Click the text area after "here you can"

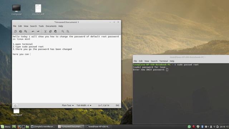[30, 54]
